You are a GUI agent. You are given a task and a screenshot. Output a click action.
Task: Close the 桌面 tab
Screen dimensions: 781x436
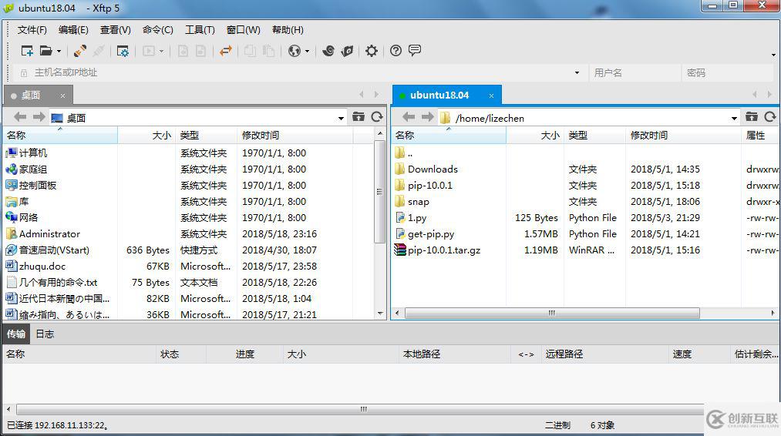click(62, 96)
